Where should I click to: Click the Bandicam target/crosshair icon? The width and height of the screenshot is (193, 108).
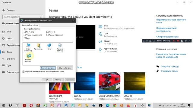click(x=147, y=41)
